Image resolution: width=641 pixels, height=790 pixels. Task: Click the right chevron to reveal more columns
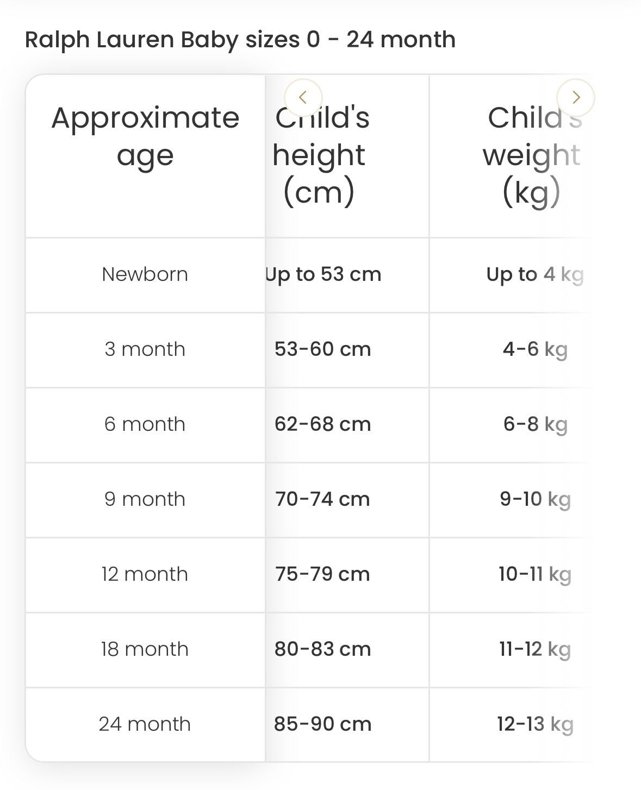coord(576,98)
